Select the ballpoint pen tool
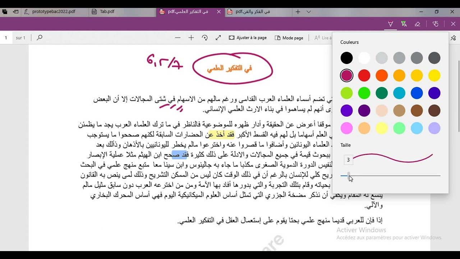 [x=390, y=24]
